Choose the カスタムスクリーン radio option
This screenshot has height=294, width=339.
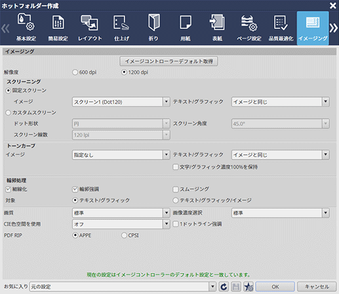[x=8, y=113]
